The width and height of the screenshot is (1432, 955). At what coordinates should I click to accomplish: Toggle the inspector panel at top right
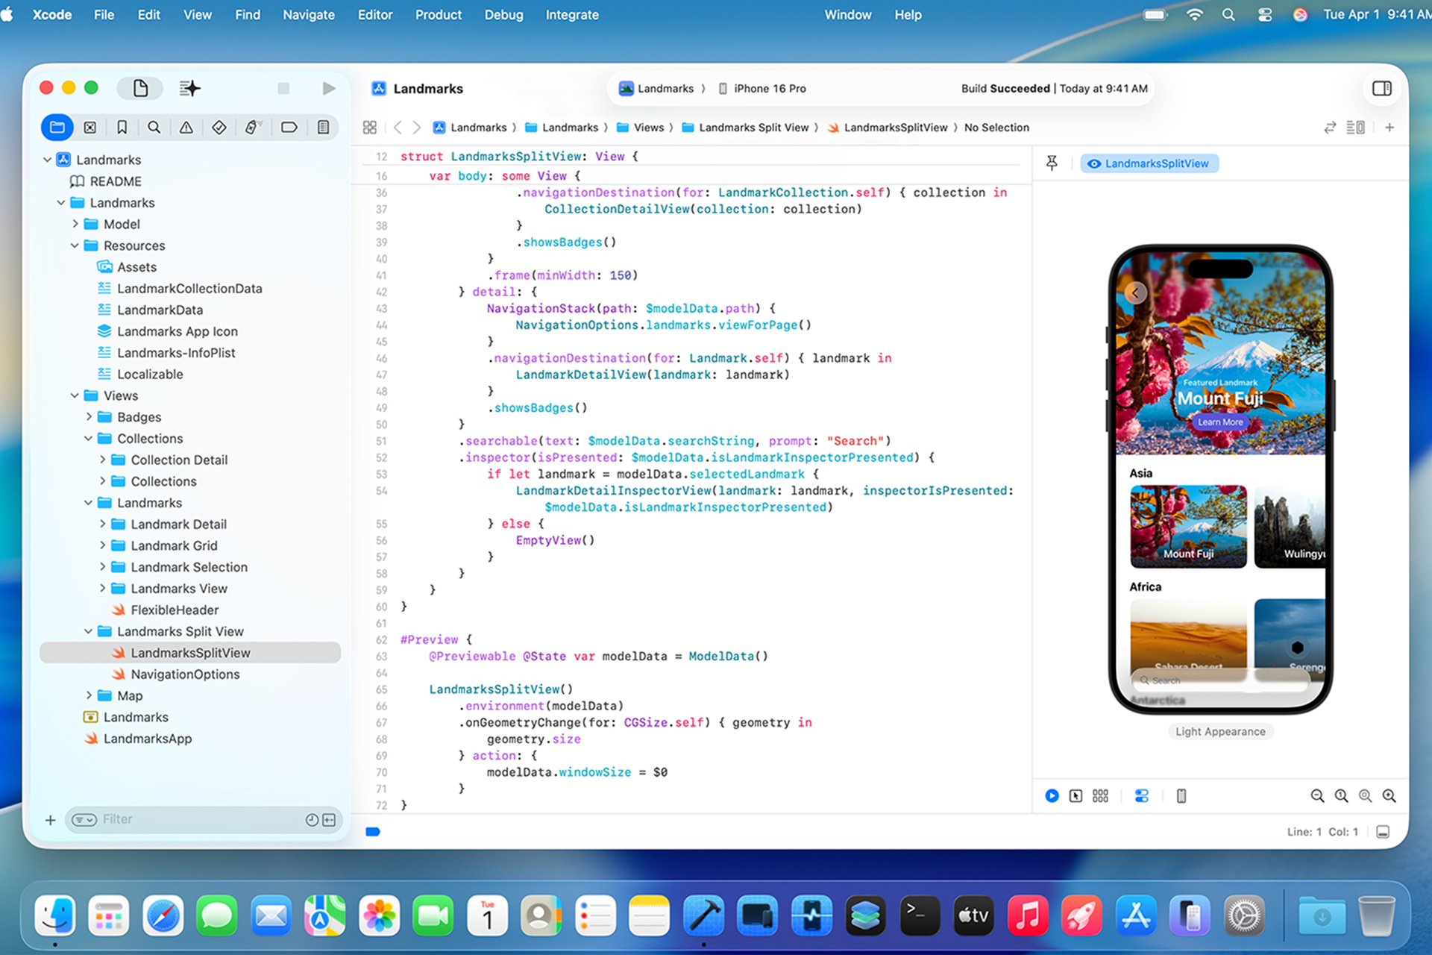coord(1381,89)
